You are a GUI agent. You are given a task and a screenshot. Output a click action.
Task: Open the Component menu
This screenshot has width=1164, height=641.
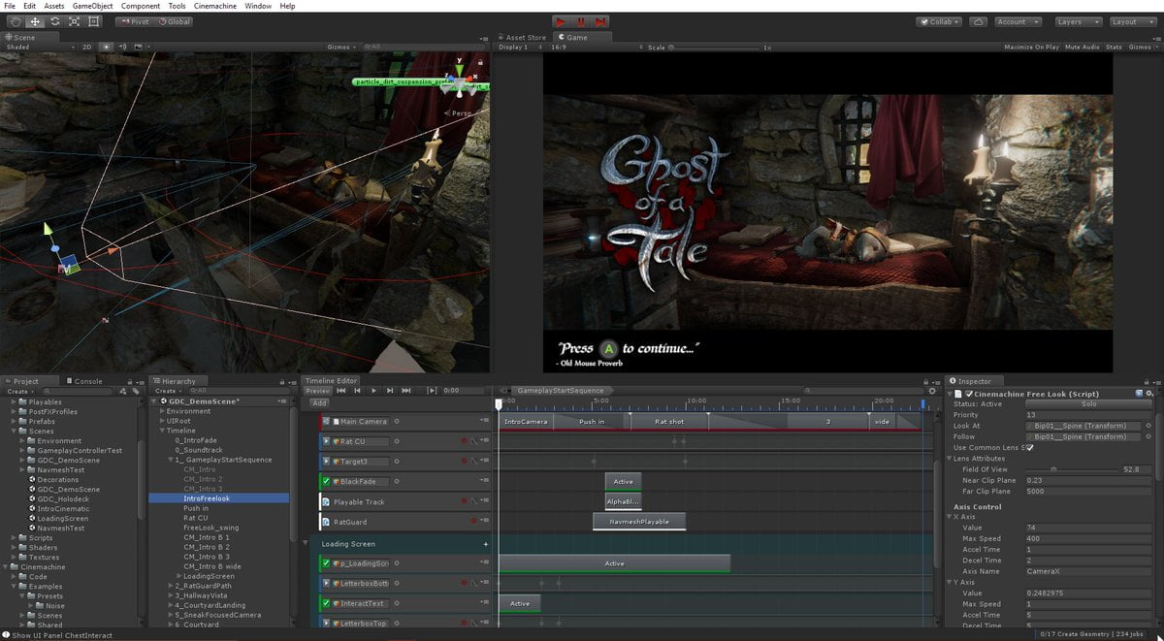(x=141, y=6)
